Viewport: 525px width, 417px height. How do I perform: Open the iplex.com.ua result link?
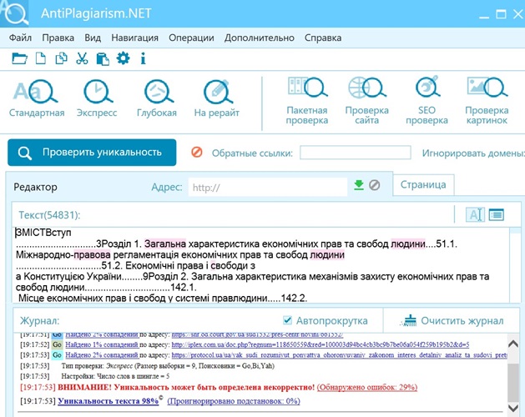320,344
